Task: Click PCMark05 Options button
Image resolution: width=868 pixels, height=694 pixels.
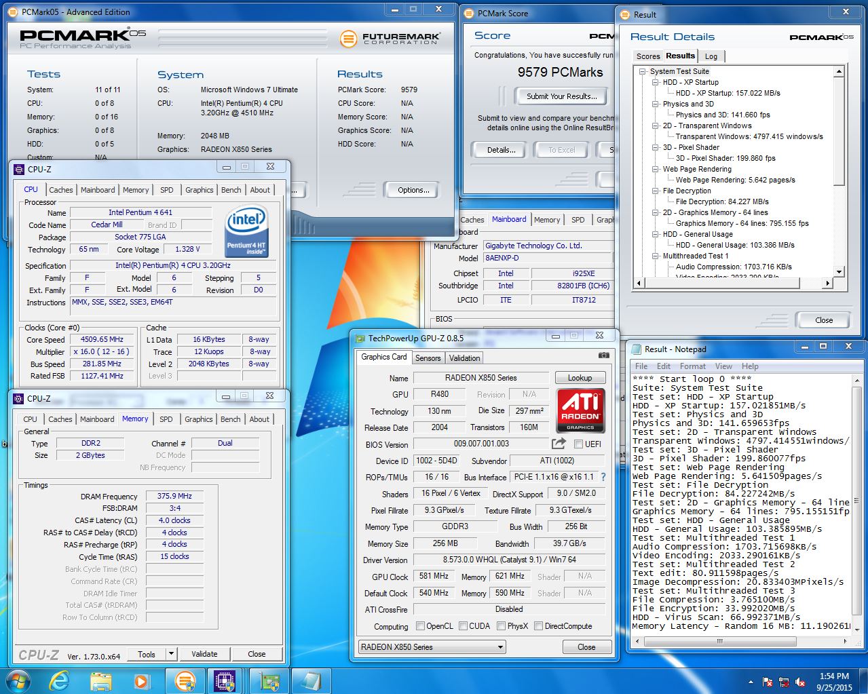Action: 413,190
